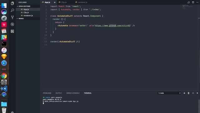The height and width of the screenshot is (113, 200).
Task: Select App.js in Open Editors list
Action: click(28, 9)
